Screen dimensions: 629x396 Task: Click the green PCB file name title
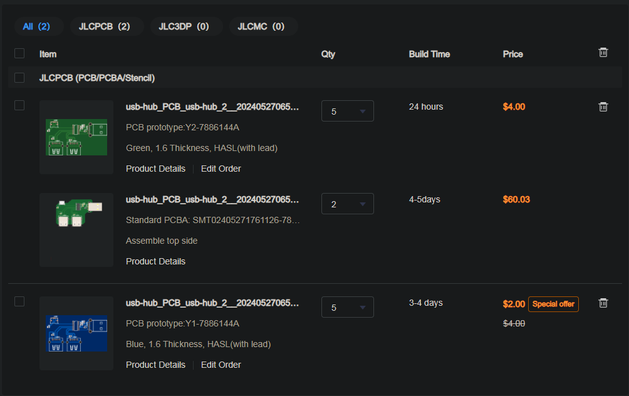(x=212, y=107)
